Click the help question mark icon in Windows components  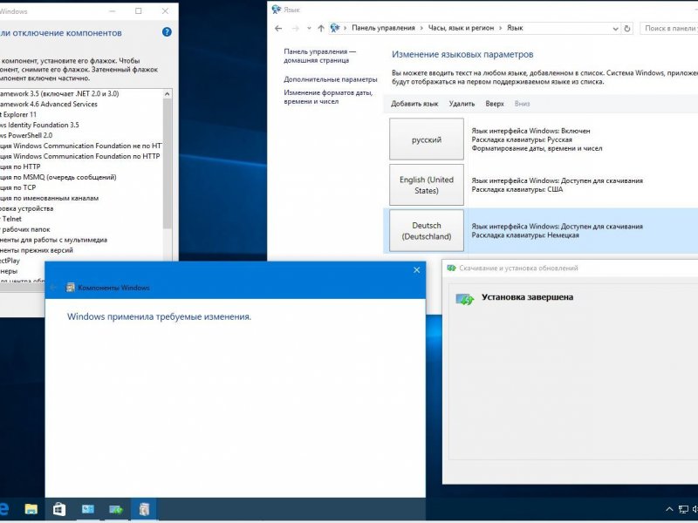tap(167, 32)
